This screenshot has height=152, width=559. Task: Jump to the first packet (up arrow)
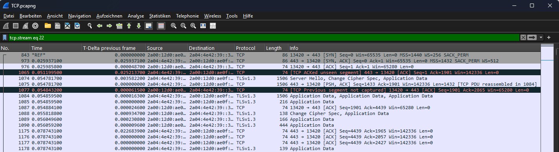point(129,26)
